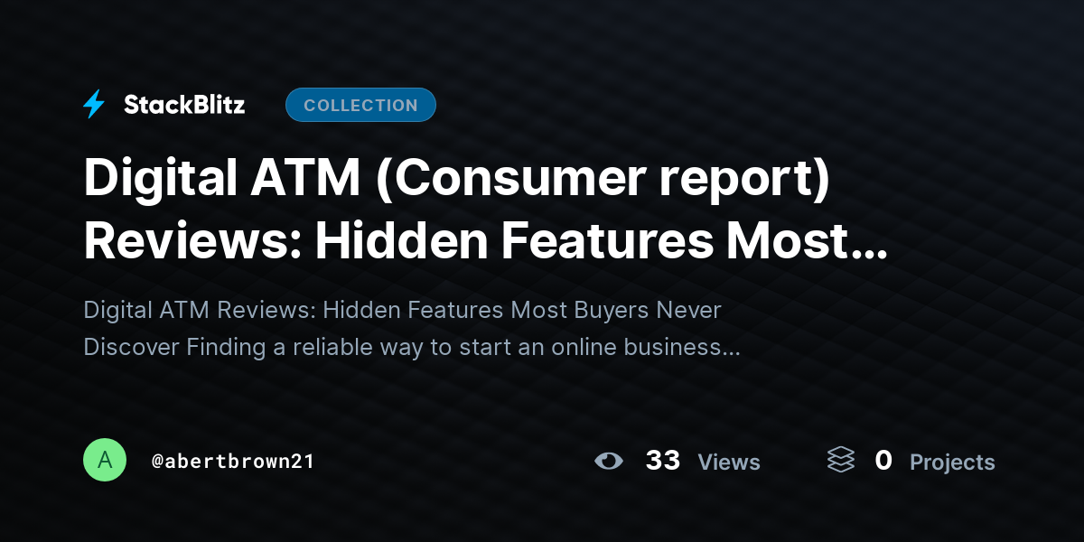Click the stacked layers Projects icon
Image resolution: width=1084 pixels, height=542 pixels.
tap(841, 461)
